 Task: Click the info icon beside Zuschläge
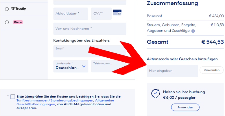(x=193, y=31)
